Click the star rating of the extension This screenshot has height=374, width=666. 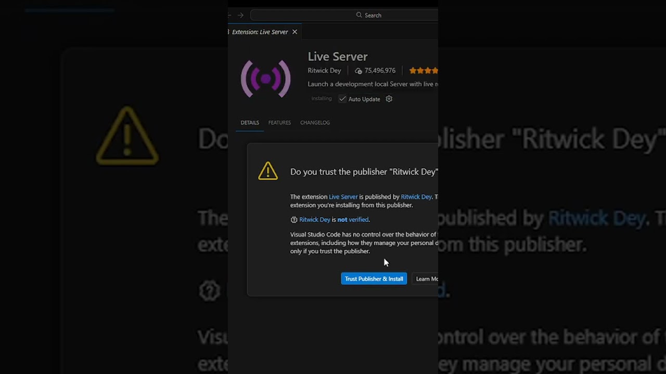coord(424,71)
